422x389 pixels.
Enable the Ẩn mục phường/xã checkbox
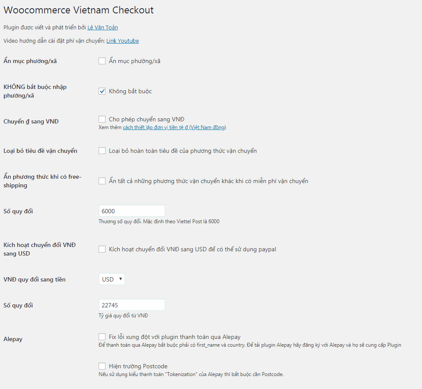(x=102, y=61)
